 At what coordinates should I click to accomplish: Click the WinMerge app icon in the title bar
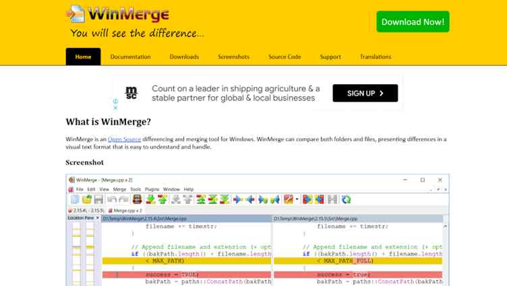tap(71, 180)
